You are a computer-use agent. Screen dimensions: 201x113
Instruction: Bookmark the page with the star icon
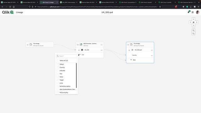tap(160, 7)
